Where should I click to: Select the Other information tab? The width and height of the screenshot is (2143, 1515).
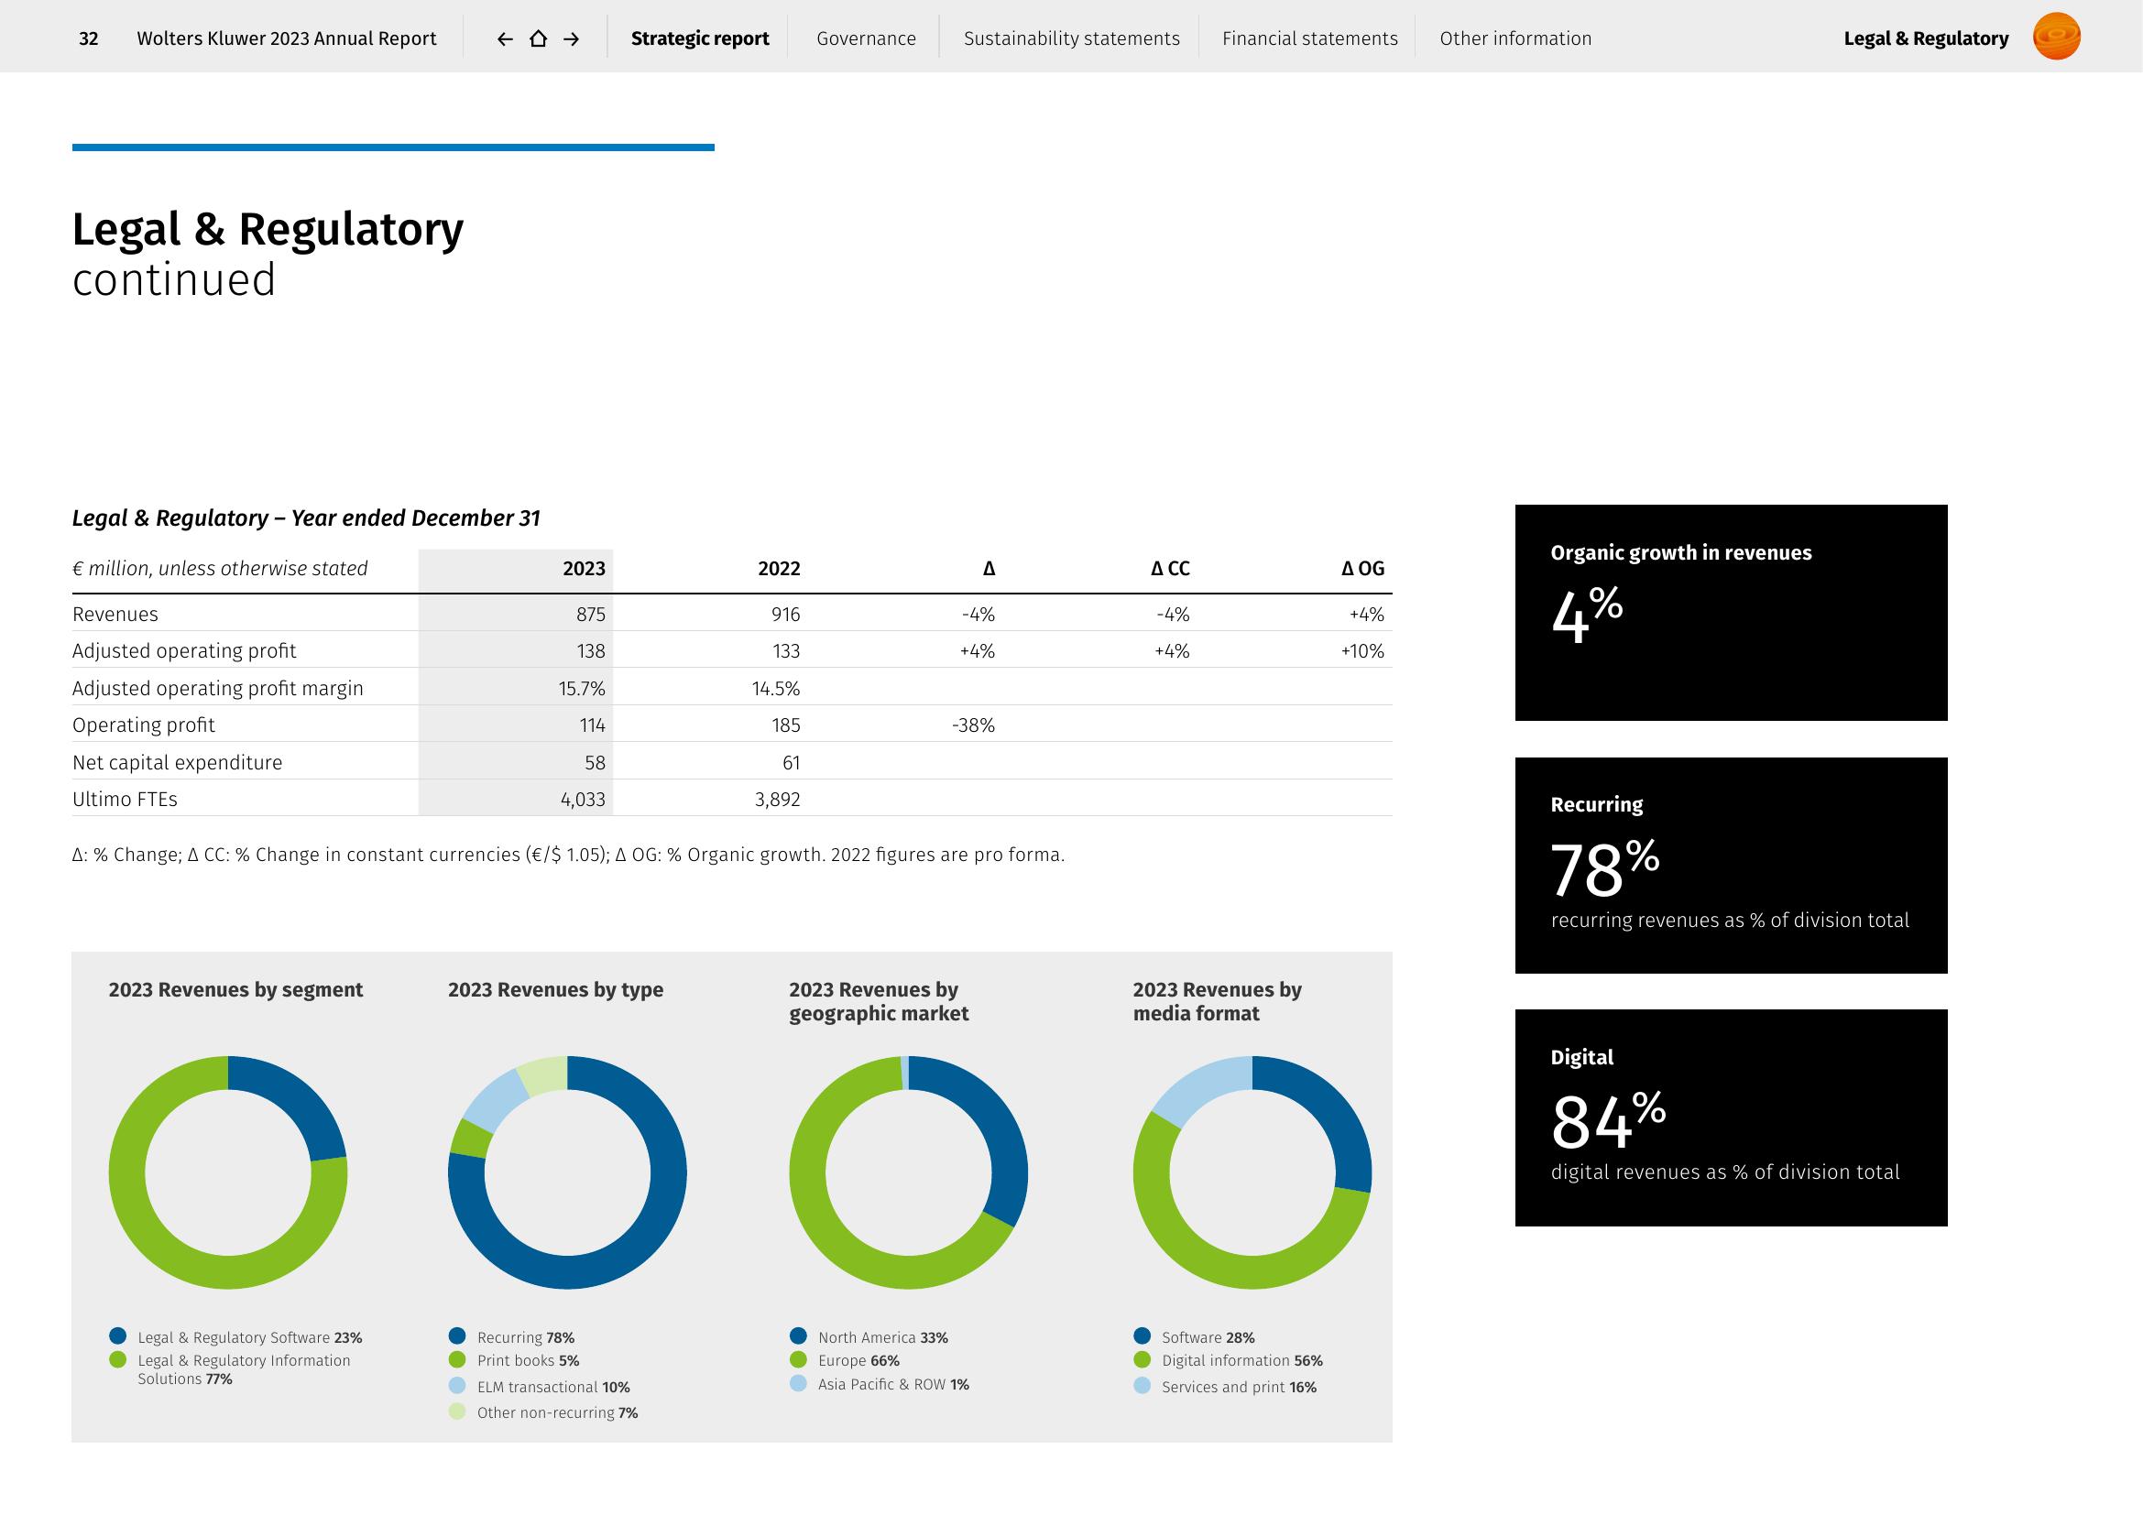click(1514, 39)
